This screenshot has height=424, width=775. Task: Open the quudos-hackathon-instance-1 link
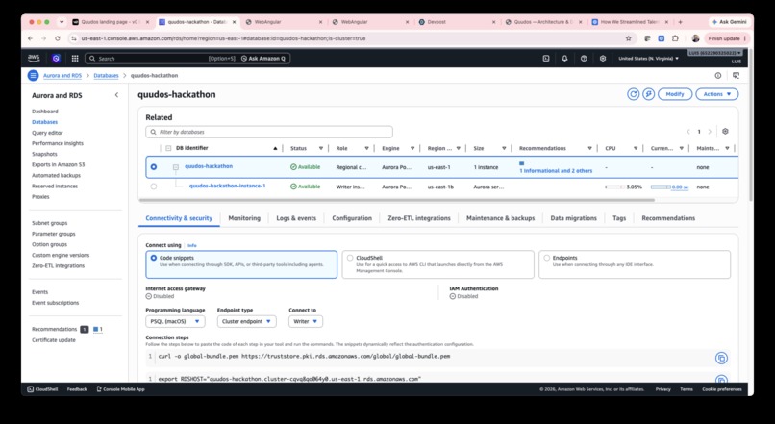227,186
